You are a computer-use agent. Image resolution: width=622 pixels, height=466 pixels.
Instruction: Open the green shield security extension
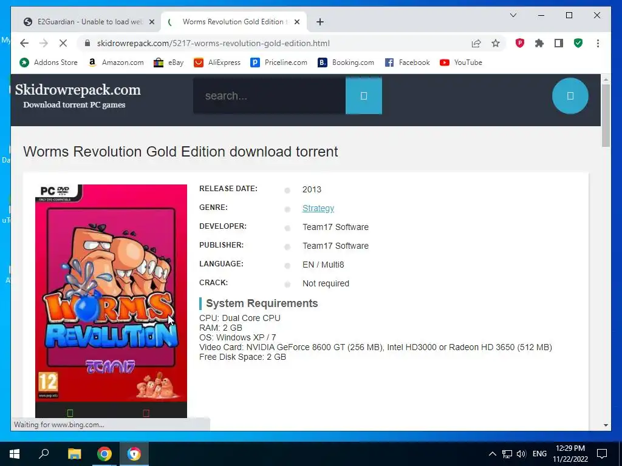pos(578,43)
